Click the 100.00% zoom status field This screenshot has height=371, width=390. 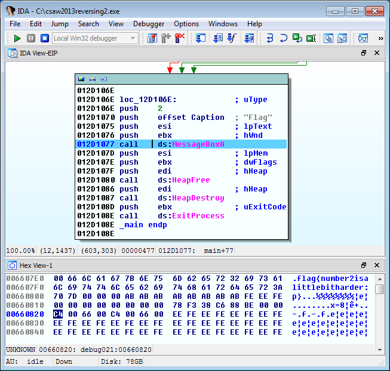pyautogui.click(x=20, y=251)
